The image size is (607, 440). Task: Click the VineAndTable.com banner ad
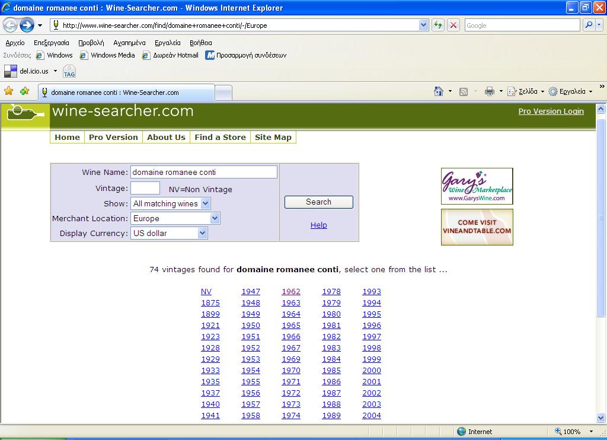477,227
